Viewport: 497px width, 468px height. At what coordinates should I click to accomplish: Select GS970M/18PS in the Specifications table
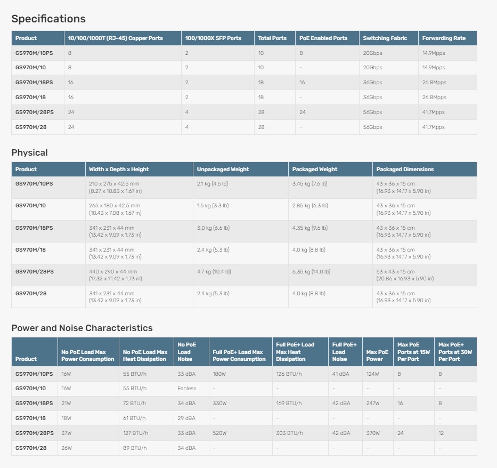click(34, 83)
